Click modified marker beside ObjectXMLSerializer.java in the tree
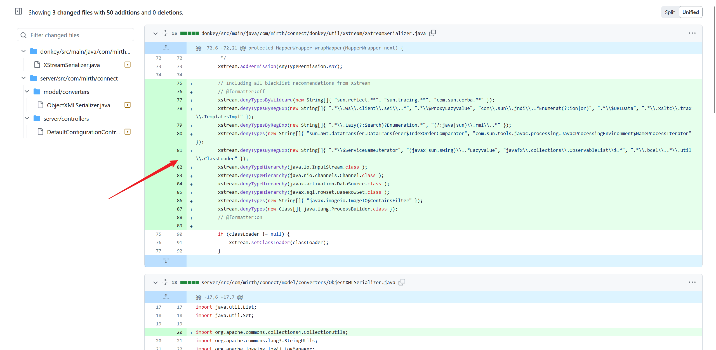This screenshot has width=716, height=350. click(x=128, y=105)
